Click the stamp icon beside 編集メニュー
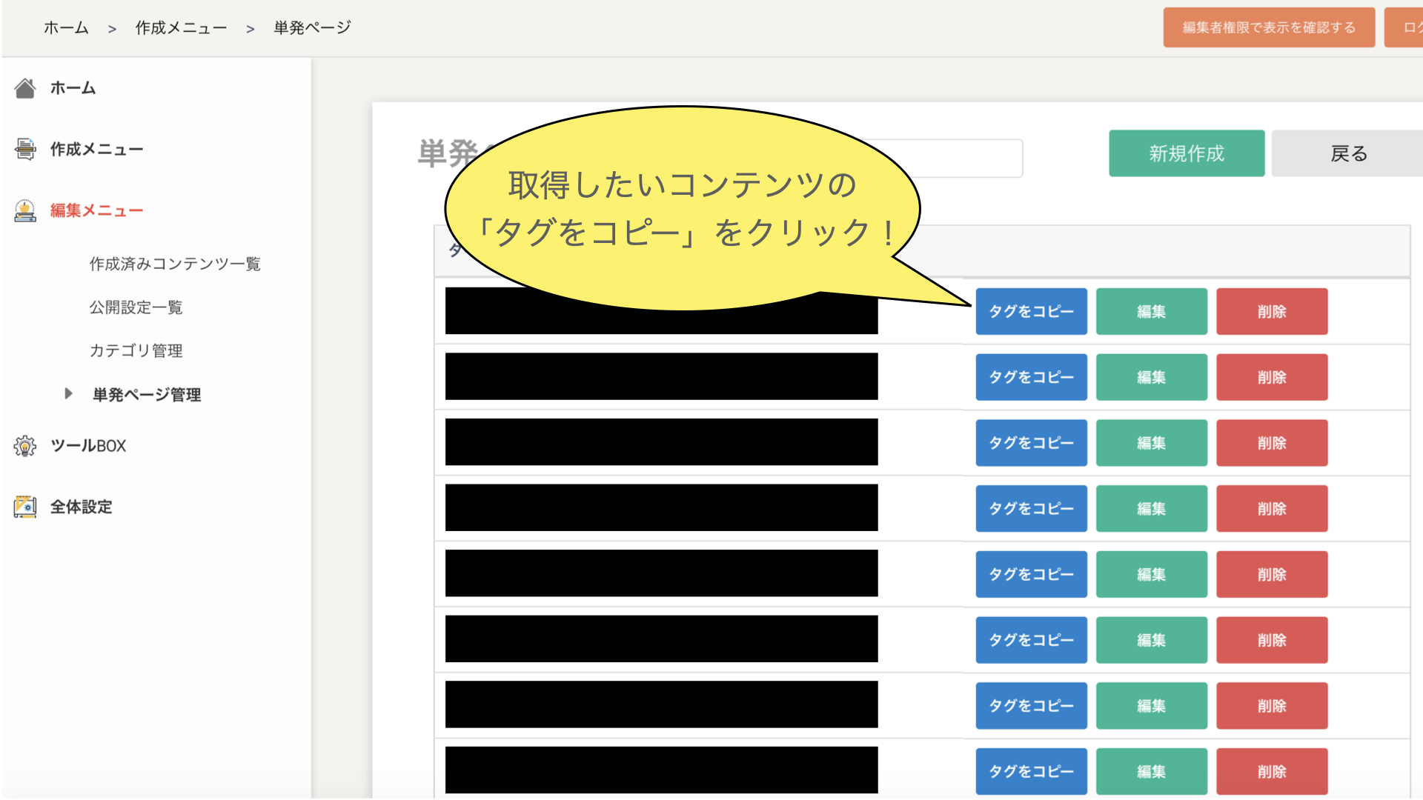 click(x=25, y=210)
